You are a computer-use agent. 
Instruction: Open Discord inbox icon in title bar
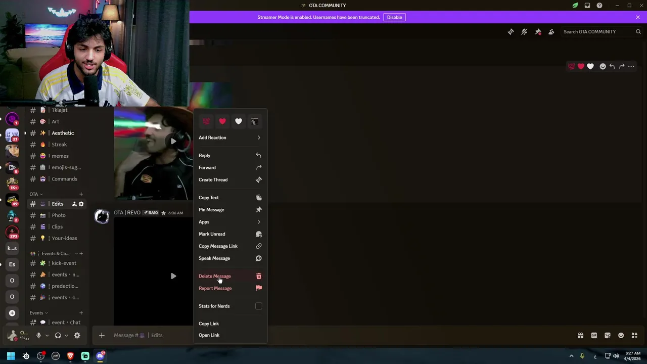tap(587, 6)
